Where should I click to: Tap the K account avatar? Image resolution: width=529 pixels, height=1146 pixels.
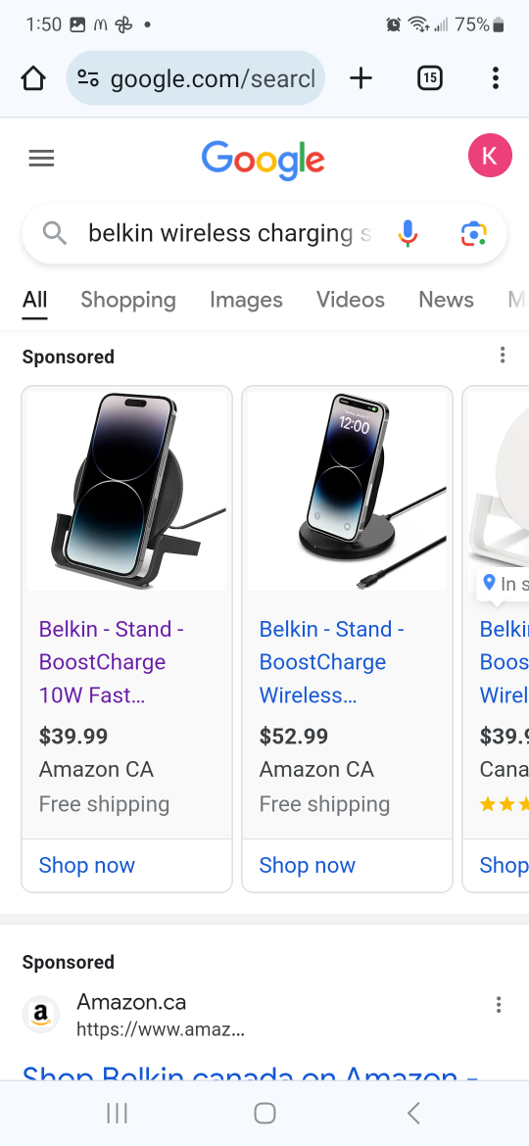point(490,156)
